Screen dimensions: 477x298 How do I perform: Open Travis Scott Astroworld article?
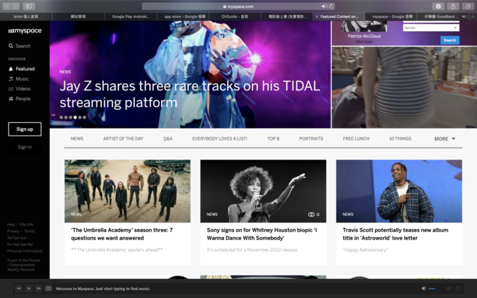click(x=395, y=234)
